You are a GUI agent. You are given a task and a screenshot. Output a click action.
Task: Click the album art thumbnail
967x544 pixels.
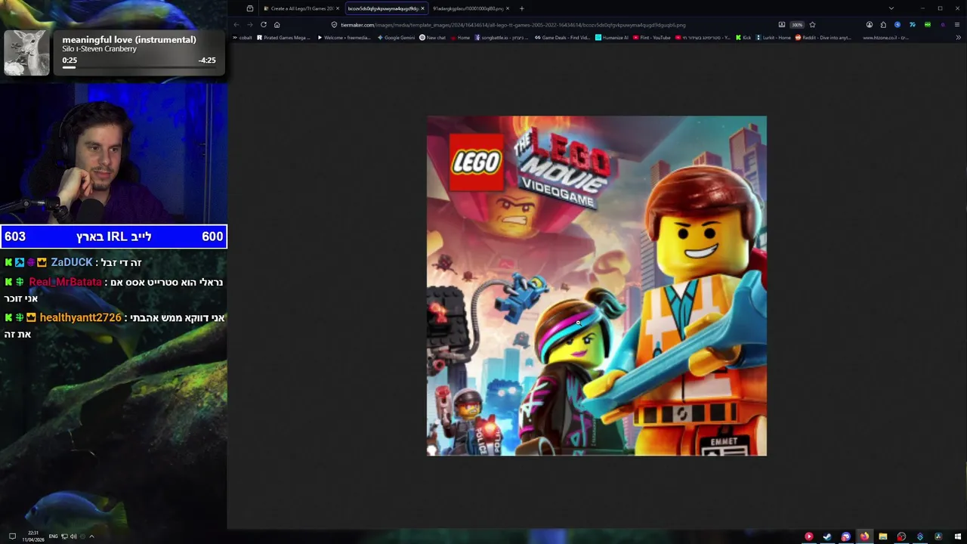coord(26,52)
